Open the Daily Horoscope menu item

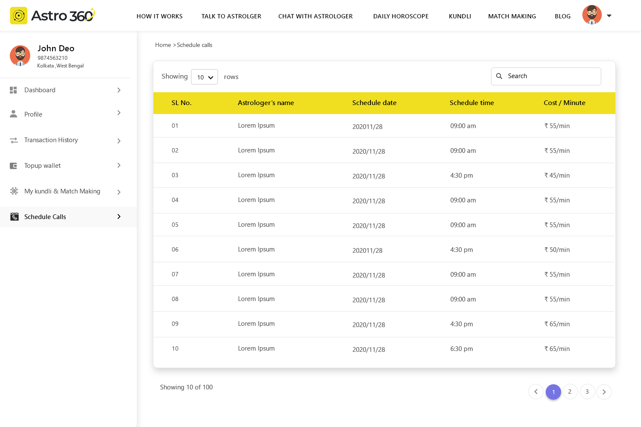point(400,16)
